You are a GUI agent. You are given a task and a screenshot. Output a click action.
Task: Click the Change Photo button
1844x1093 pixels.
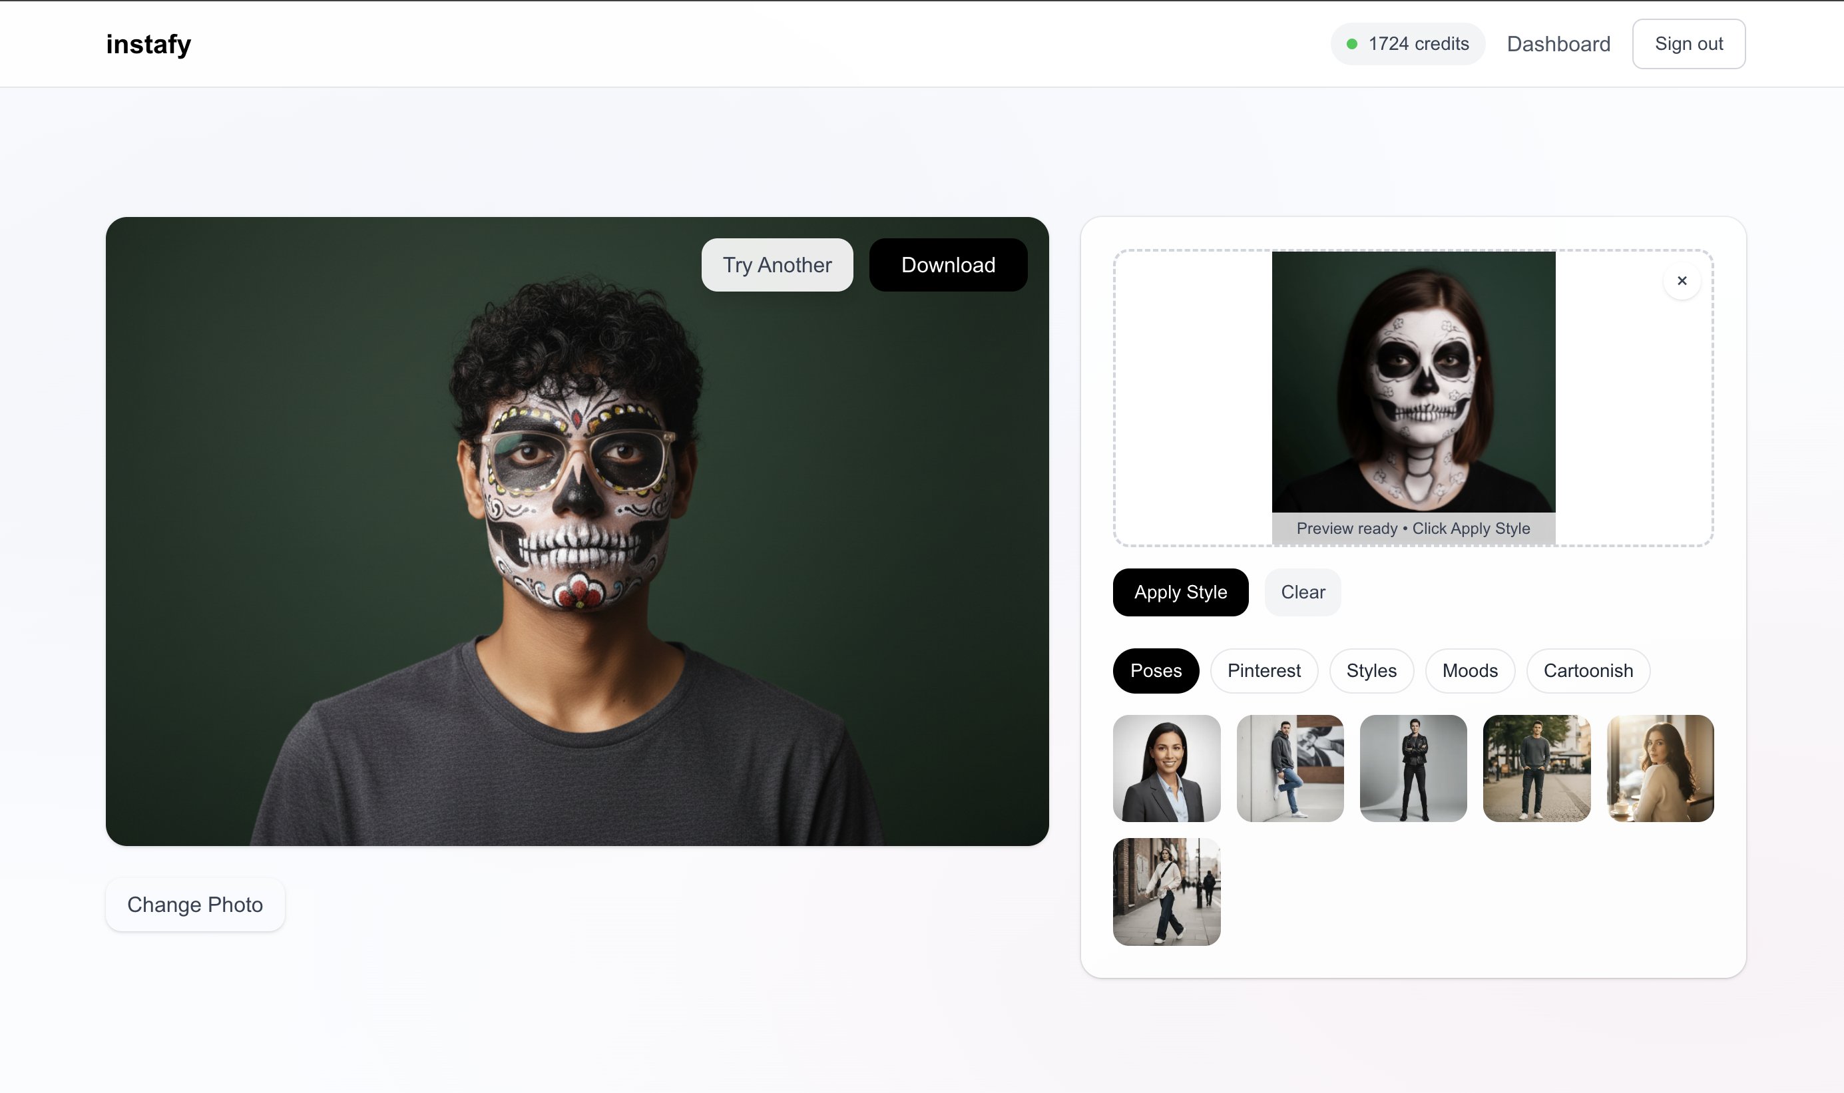[195, 905]
